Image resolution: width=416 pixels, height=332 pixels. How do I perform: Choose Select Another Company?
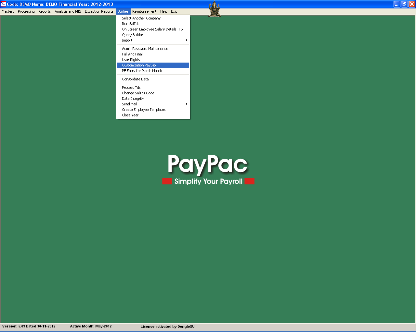point(153,18)
